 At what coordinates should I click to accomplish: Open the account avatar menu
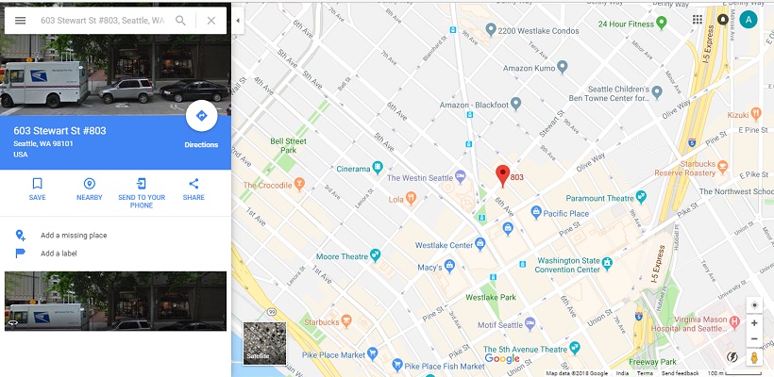coord(749,19)
